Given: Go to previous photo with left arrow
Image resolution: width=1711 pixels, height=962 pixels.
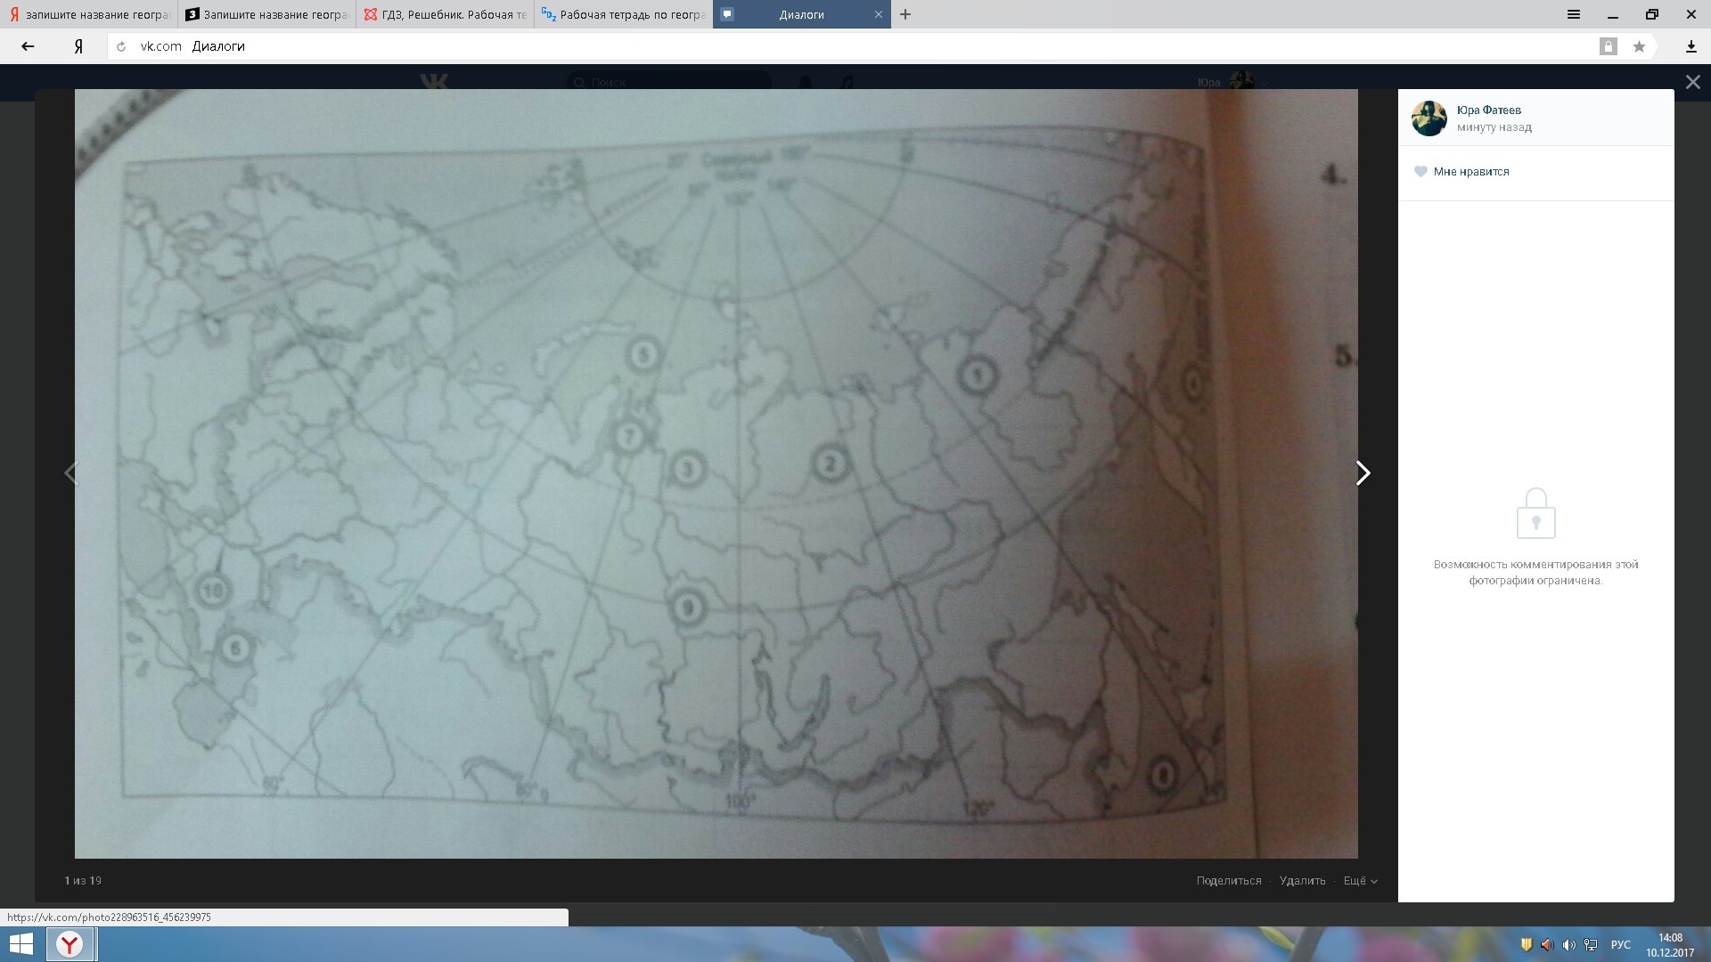Looking at the screenshot, I should point(71,473).
